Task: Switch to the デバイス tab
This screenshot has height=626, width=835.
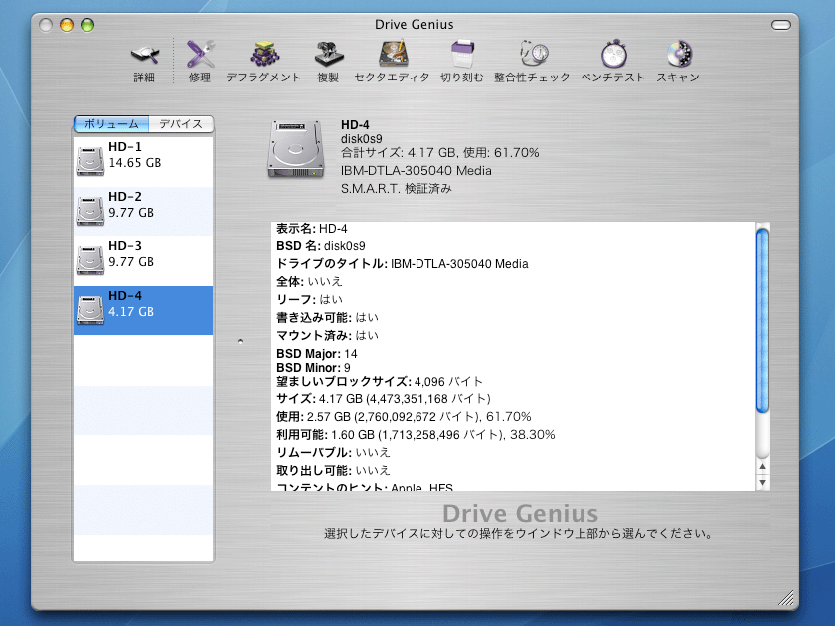Action: click(x=181, y=124)
